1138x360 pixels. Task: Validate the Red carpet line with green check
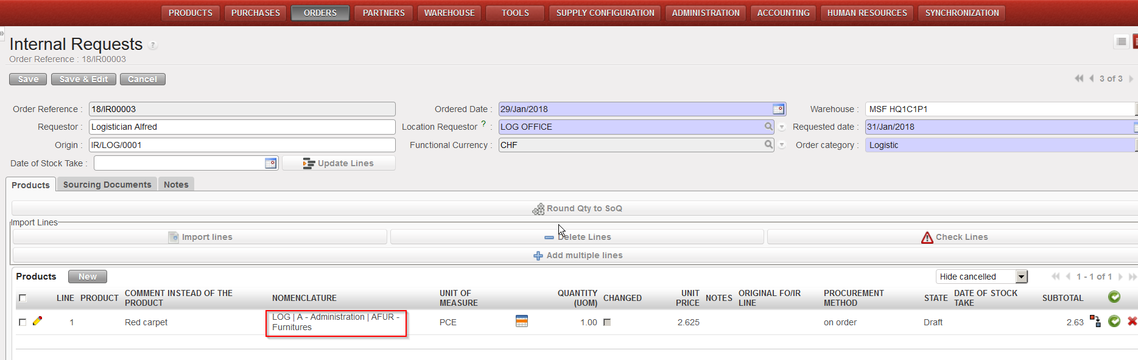[x=1114, y=322]
